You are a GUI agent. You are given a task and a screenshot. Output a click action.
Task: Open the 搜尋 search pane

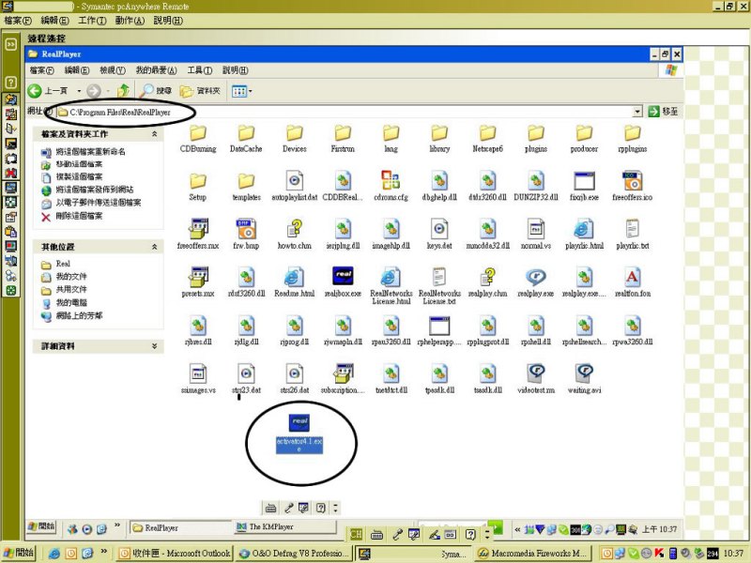(156, 90)
